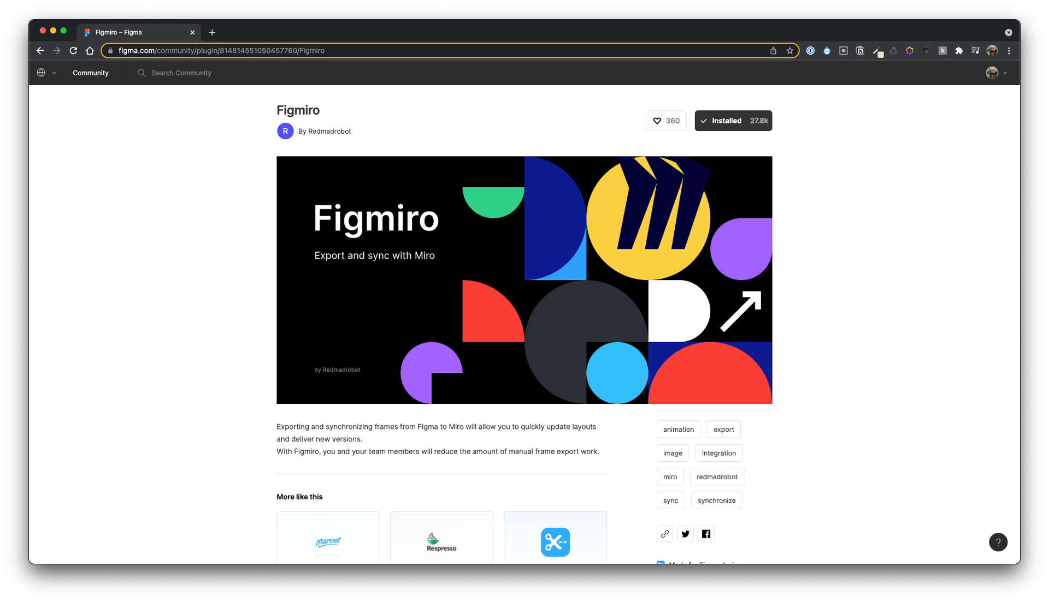Click the Respresso plugin thumbnail

pyautogui.click(x=441, y=539)
